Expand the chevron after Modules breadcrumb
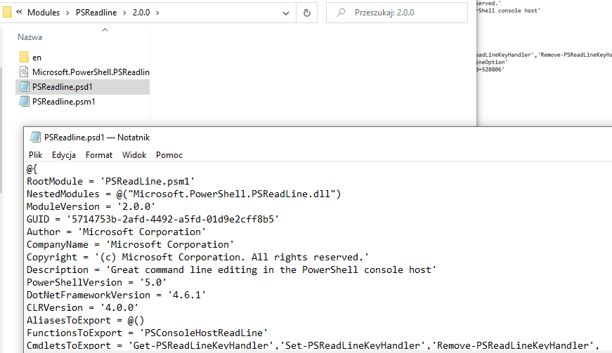This screenshot has height=353, width=612. (67, 13)
